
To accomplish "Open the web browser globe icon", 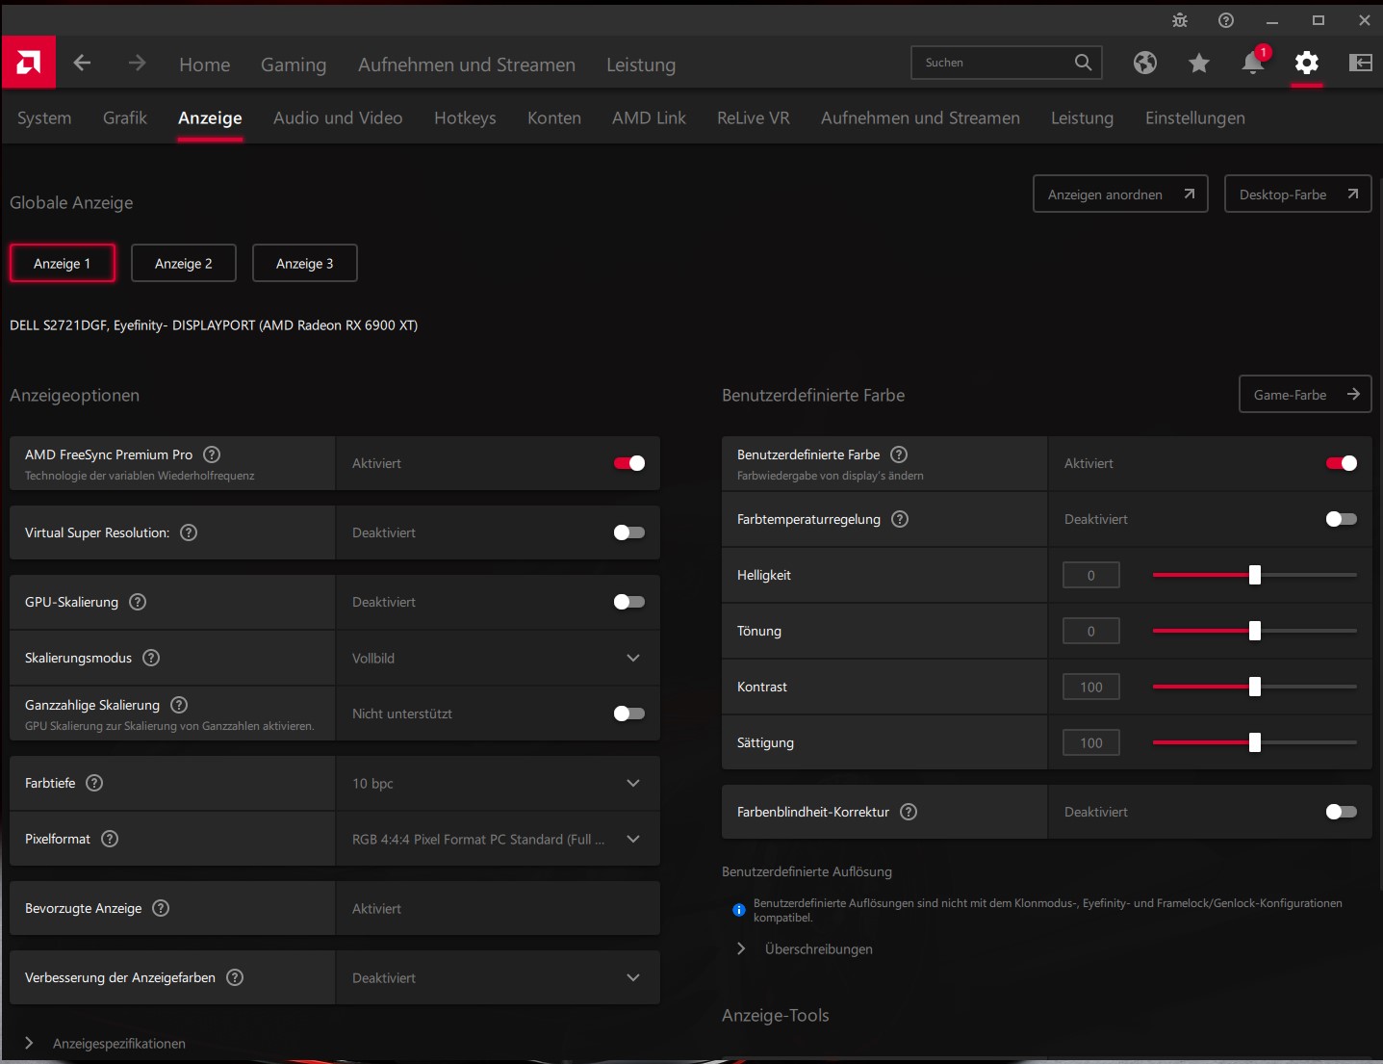I will 1144,64.
